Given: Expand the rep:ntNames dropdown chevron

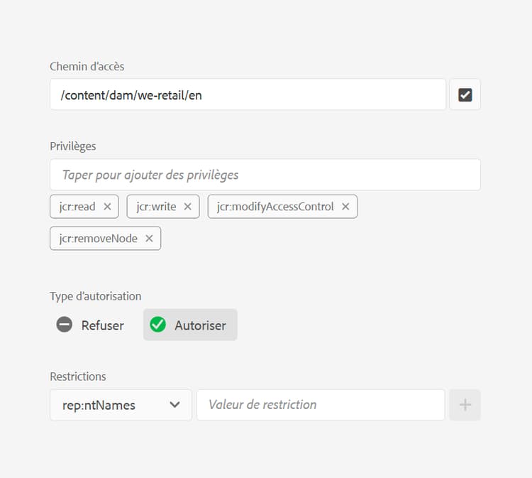Looking at the screenshot, I should (x=174, y=405).
